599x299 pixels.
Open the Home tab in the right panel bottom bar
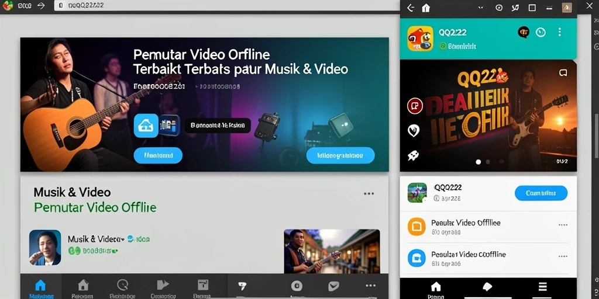click(x=436, y=290)
